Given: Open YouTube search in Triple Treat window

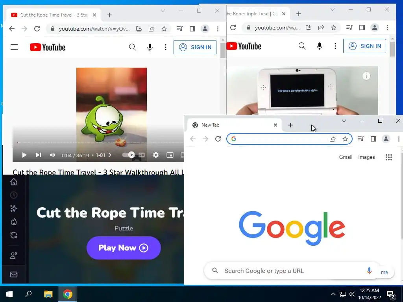Looking at the screenshot, I should click(302, 46).
